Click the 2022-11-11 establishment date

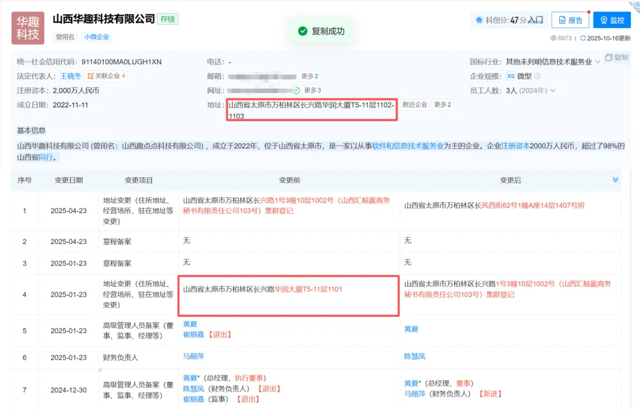[x=70, y=105]
